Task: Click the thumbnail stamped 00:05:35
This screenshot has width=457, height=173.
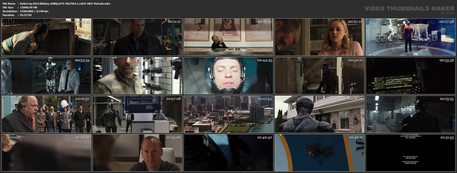Action: 46,37
